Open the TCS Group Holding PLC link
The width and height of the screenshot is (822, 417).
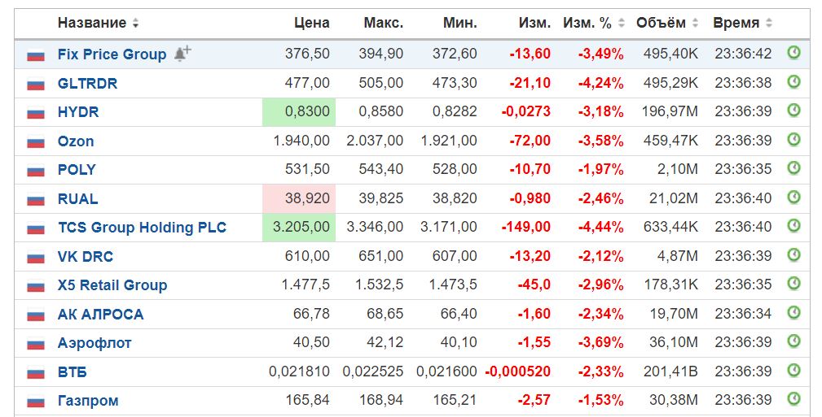(x=142, y=228)
